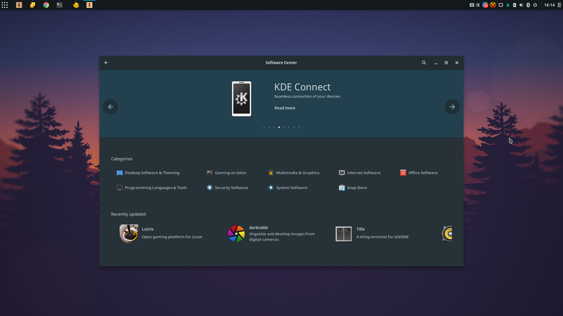Viewport: 563px width, 316px height.
Task: Open Desktop Software & Theming category
Action: tap(148, 173)
